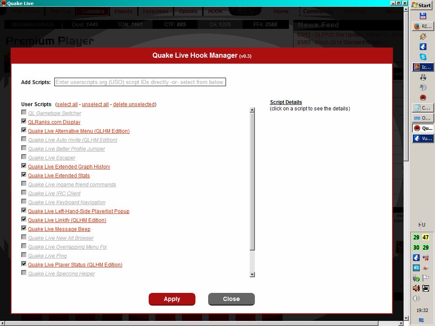Click the safely remove hardware tray icon

[x=416, y=278]
